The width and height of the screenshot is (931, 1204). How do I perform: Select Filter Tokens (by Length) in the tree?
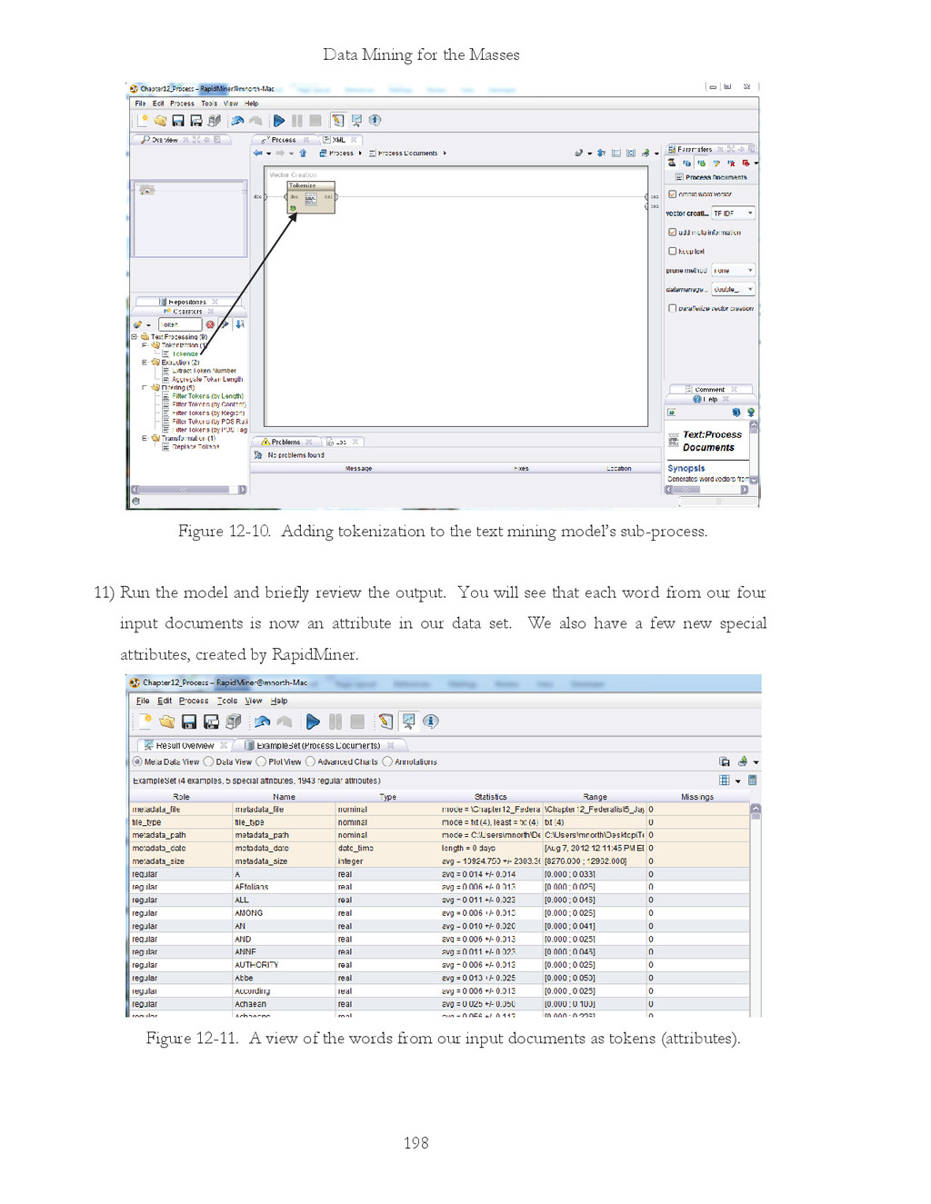[x=207, y=396]
